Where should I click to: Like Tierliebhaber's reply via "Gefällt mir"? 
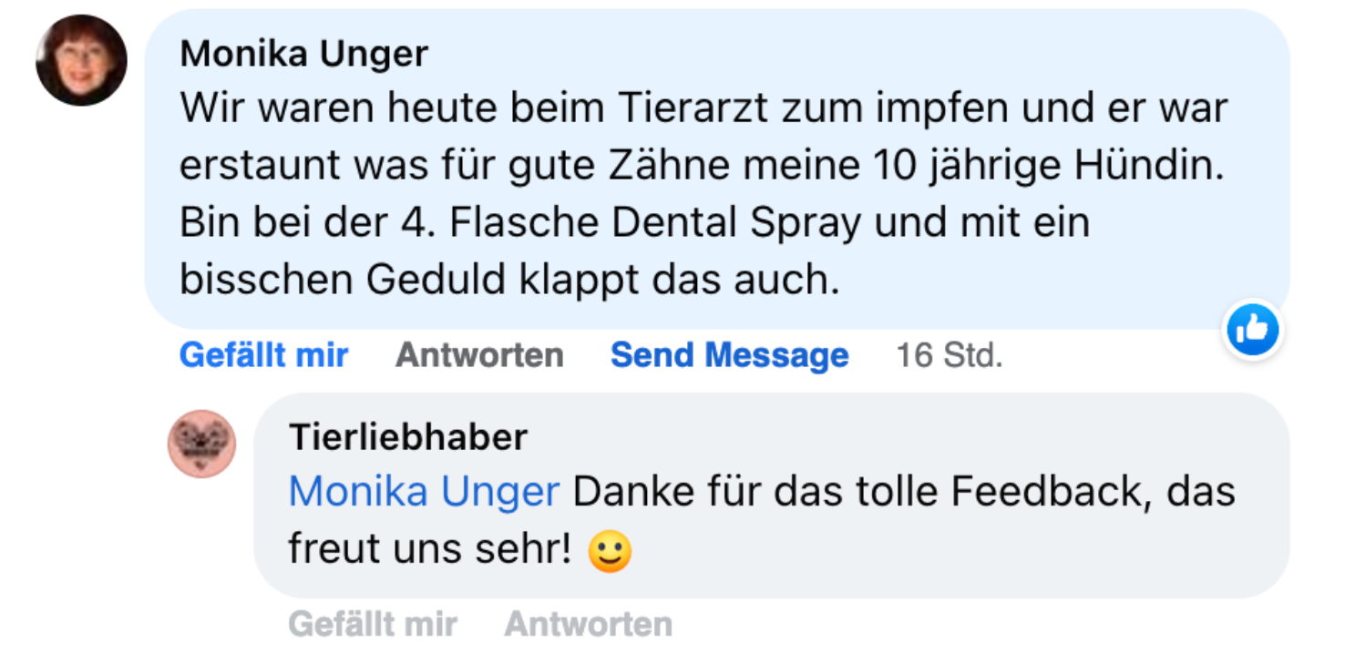[x=373, y=625]
